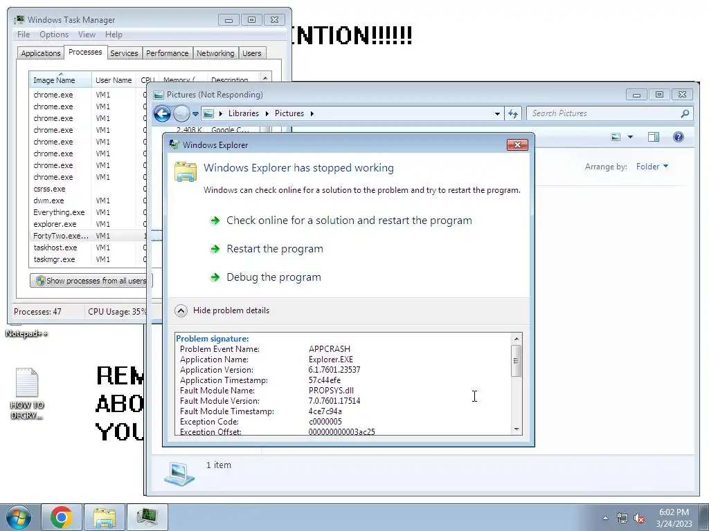Click the folder icon in the crash dialog

pos(186,171)
